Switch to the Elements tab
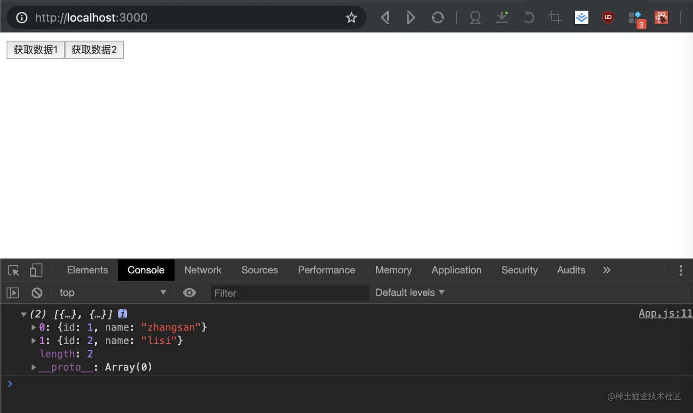693x413 pixels. 88,270
